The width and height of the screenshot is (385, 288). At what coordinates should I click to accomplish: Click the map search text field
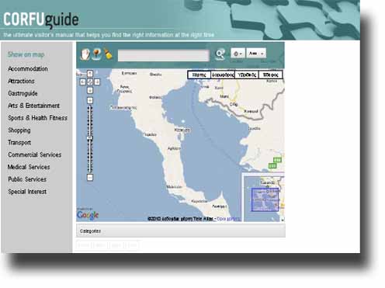[x=164, y=56]
